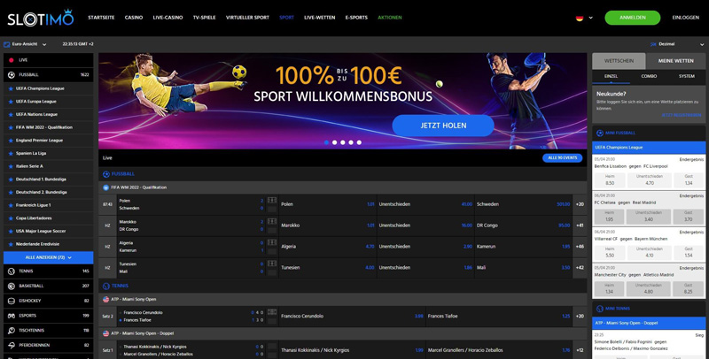Select the third banner carousel dot
Viewport: 709px width, 359px height.
pos(343,142)
